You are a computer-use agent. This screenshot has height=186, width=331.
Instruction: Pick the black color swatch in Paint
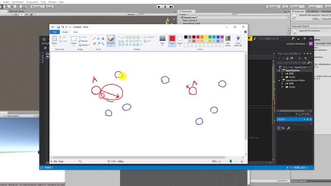coord(186,37)
